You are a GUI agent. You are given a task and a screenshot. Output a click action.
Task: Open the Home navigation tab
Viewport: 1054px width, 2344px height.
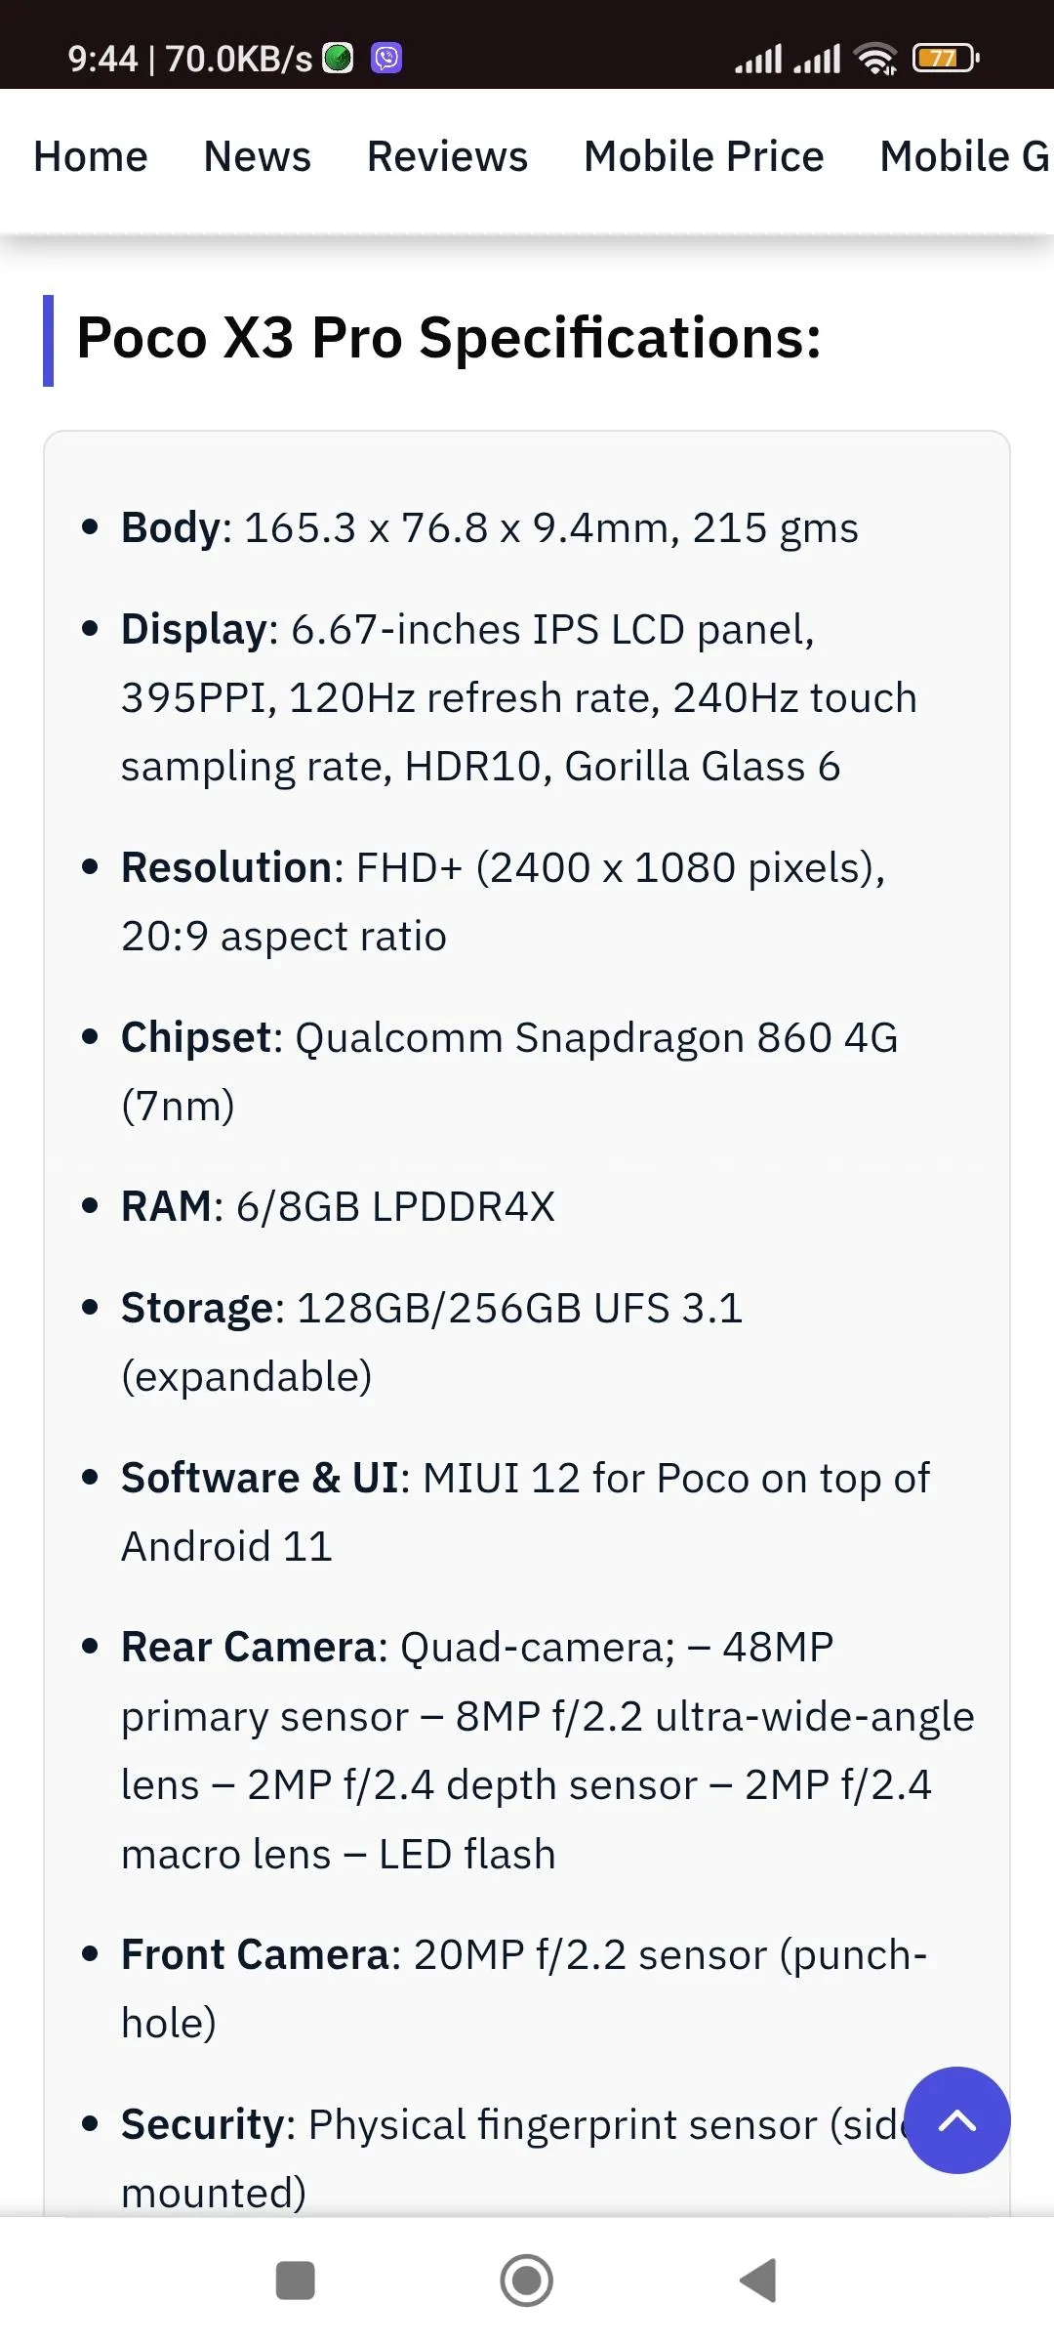[91, 156]
